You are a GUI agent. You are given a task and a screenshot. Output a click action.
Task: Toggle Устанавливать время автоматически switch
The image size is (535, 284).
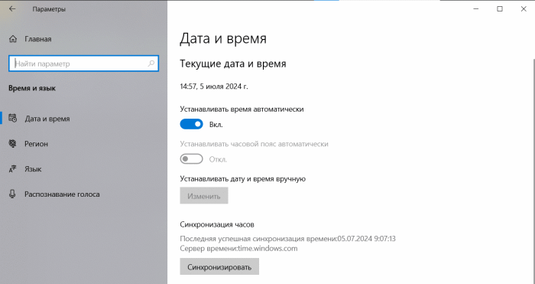(x=191, y=124)
